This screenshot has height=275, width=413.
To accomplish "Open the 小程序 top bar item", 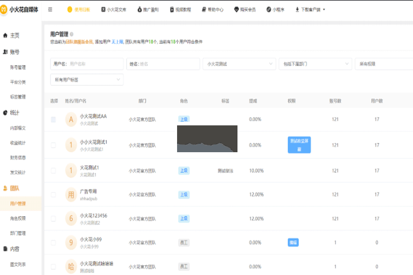I will (275, 9).
